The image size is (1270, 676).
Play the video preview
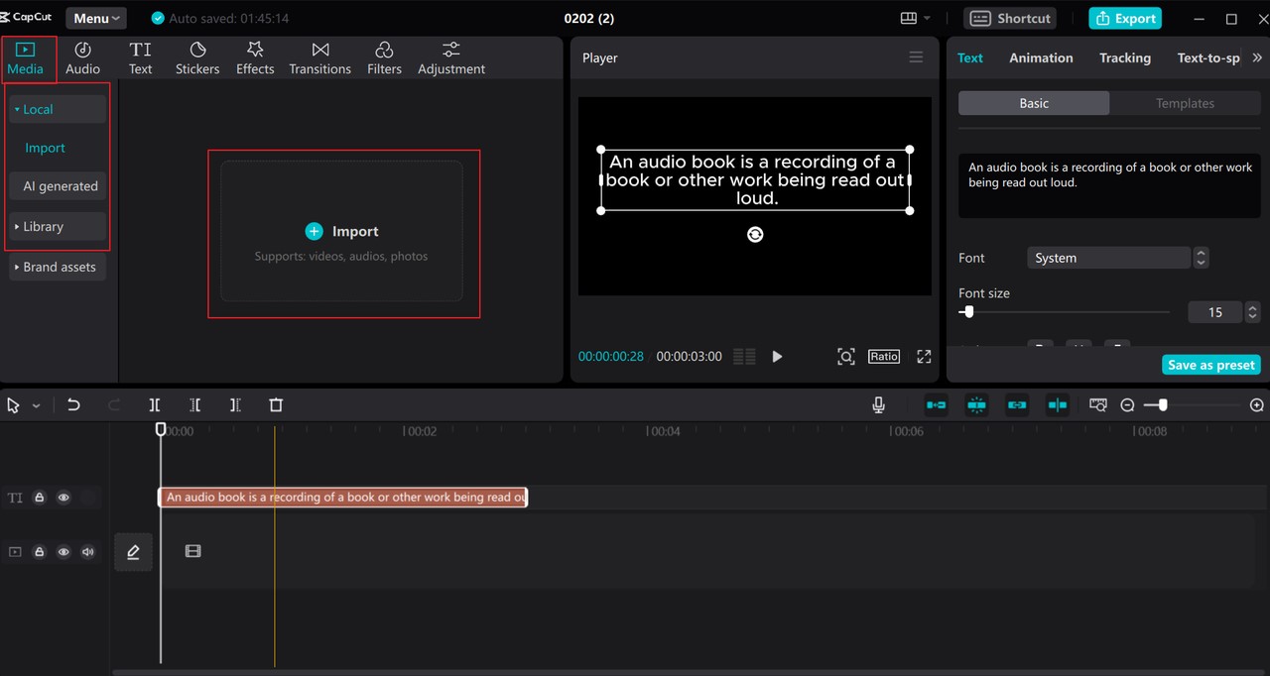(x=777, y=356)
